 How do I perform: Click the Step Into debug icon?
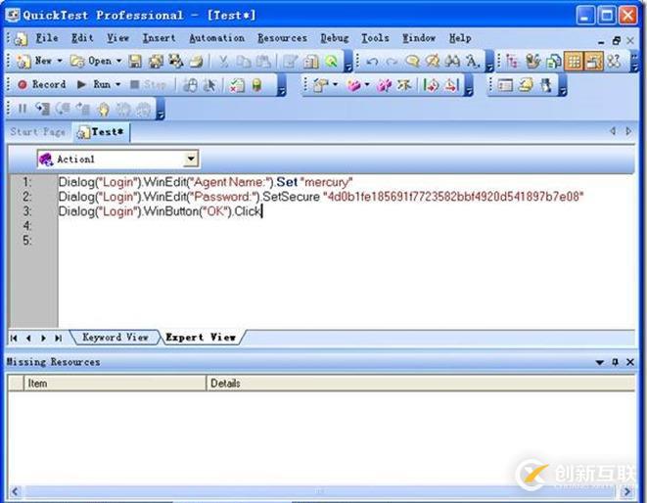(x=42, y=109)
